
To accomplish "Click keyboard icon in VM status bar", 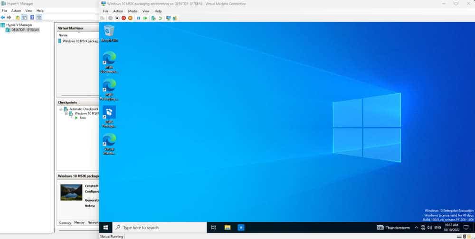I will tap(459, 236).
